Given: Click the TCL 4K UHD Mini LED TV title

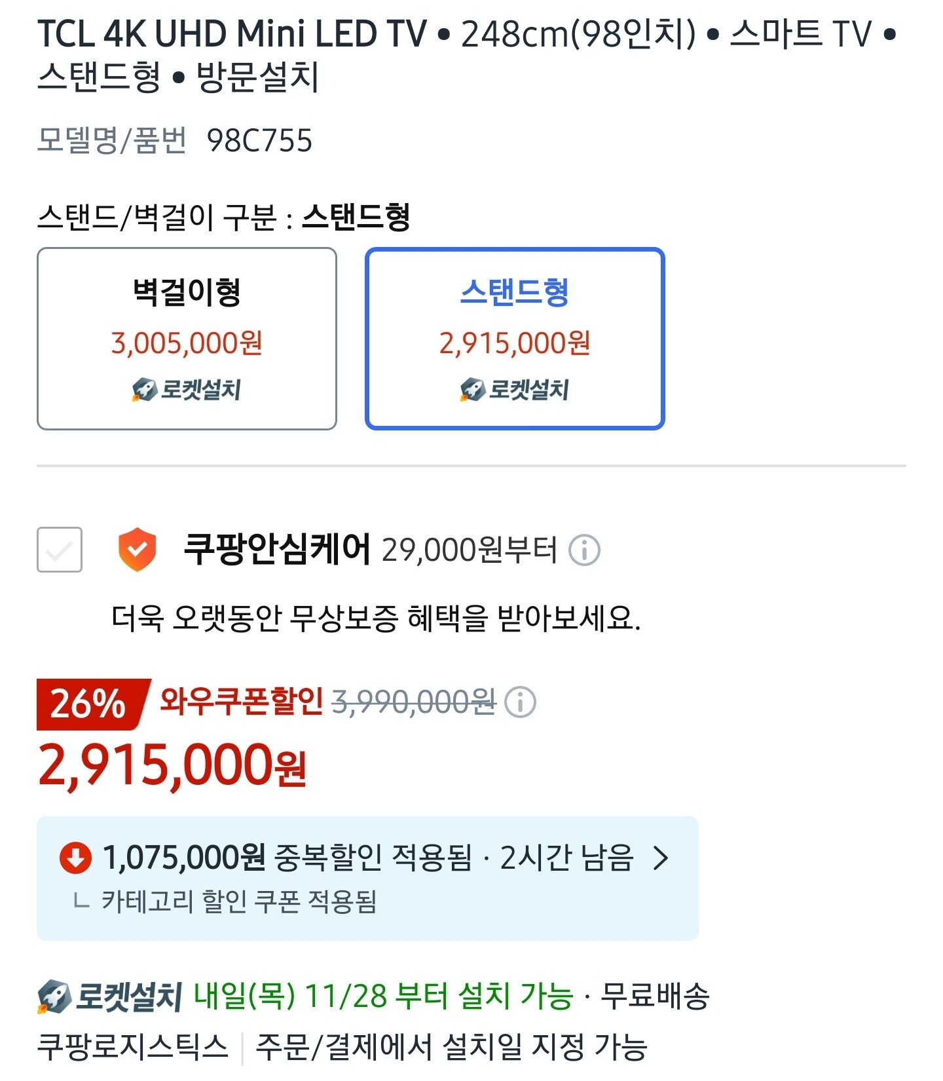Looking at the screenshot, I should 232,34.
